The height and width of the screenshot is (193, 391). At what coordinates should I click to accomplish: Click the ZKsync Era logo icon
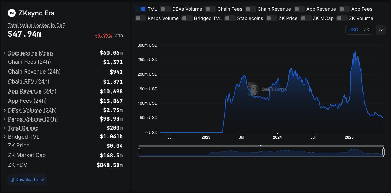point(12,13)
